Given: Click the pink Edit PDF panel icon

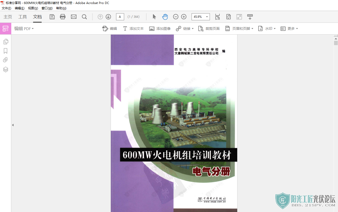Looking at the screenshot, I should [x=6, y=29].
